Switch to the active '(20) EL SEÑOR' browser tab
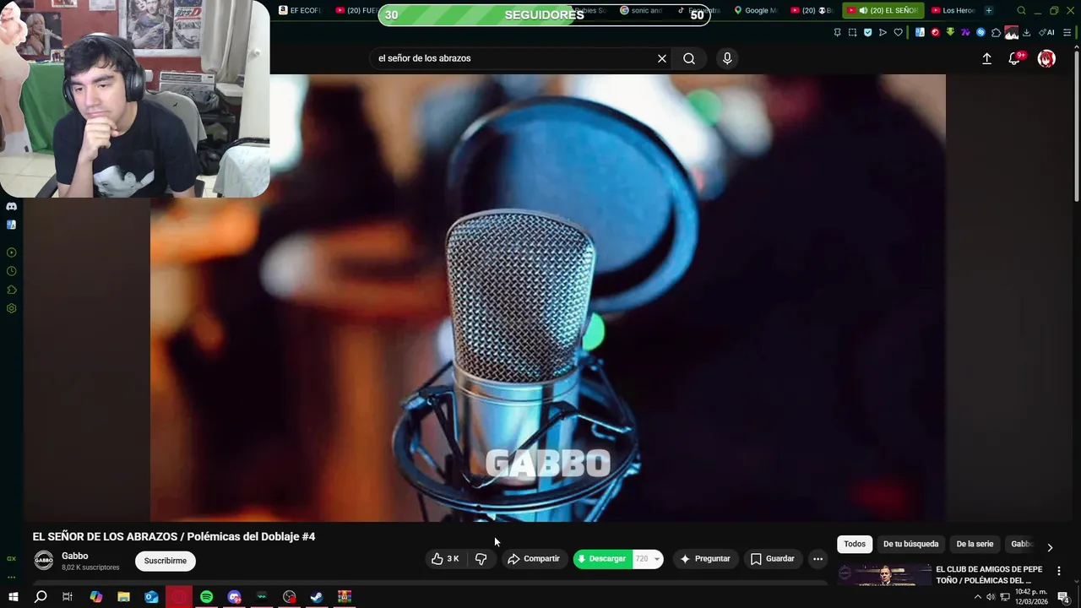The width and height of the screenshot is (1081, 608). (882, 10)
